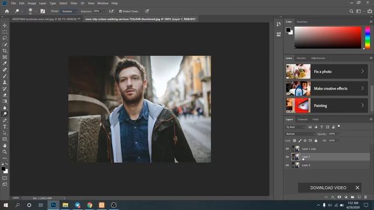Viewport: 374px width, 210px height.
Task: Select the Hand tool
Action: pyautogui.click(x=5, y=145)
